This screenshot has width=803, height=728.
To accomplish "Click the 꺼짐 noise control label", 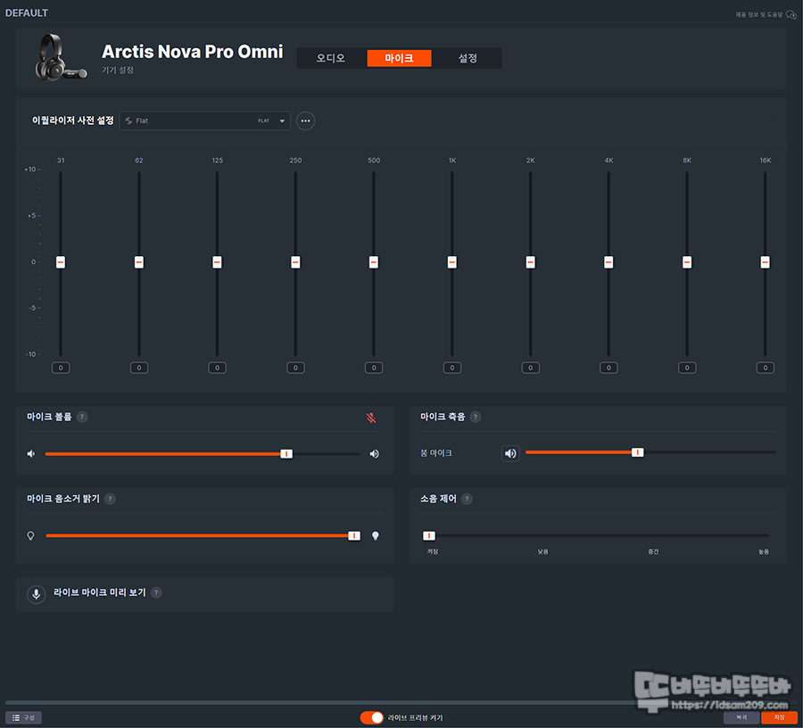I will (x=432, y=551).
